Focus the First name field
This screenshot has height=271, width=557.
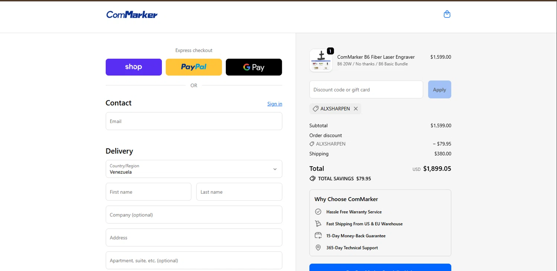click(149, 192)
